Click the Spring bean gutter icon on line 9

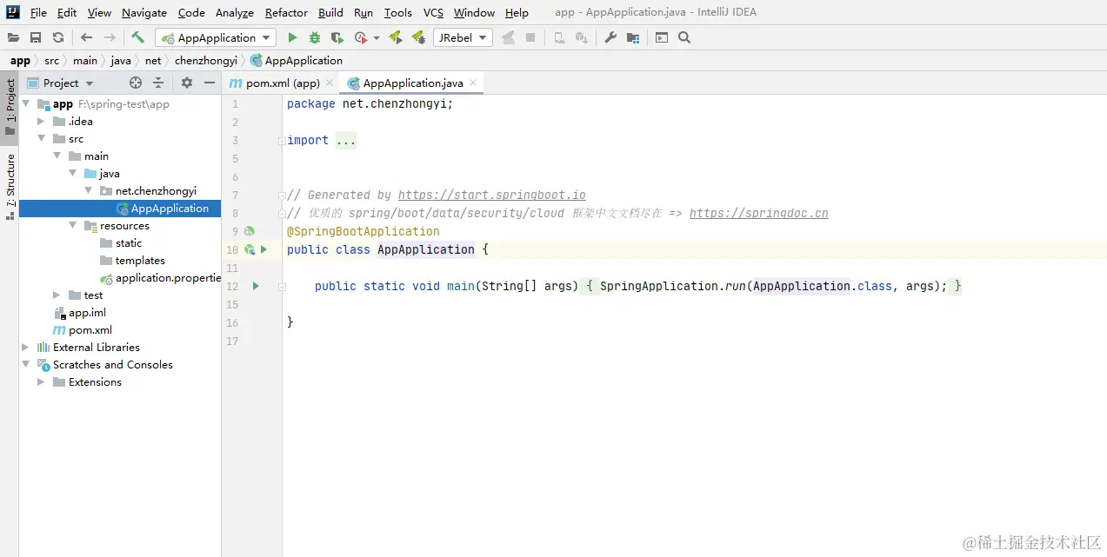249,231
